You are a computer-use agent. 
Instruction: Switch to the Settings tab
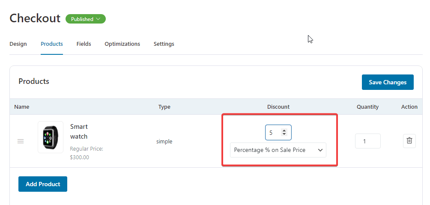tap(164, 44)
